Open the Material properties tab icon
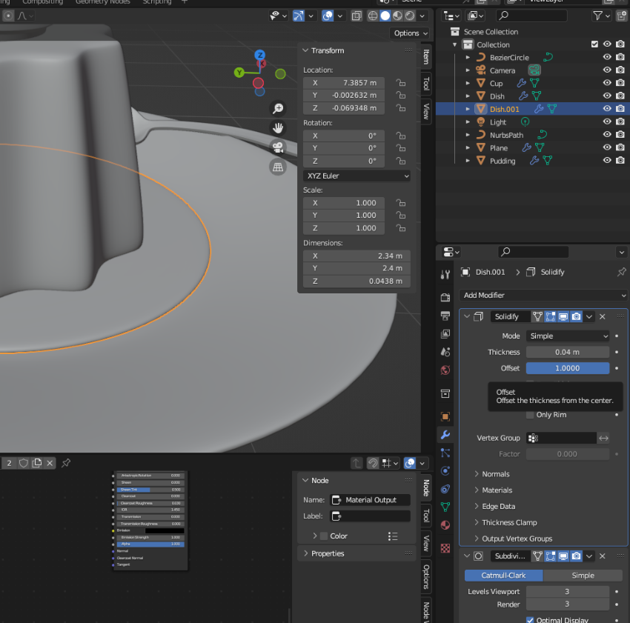630x623 pixels. coord(445,525)
